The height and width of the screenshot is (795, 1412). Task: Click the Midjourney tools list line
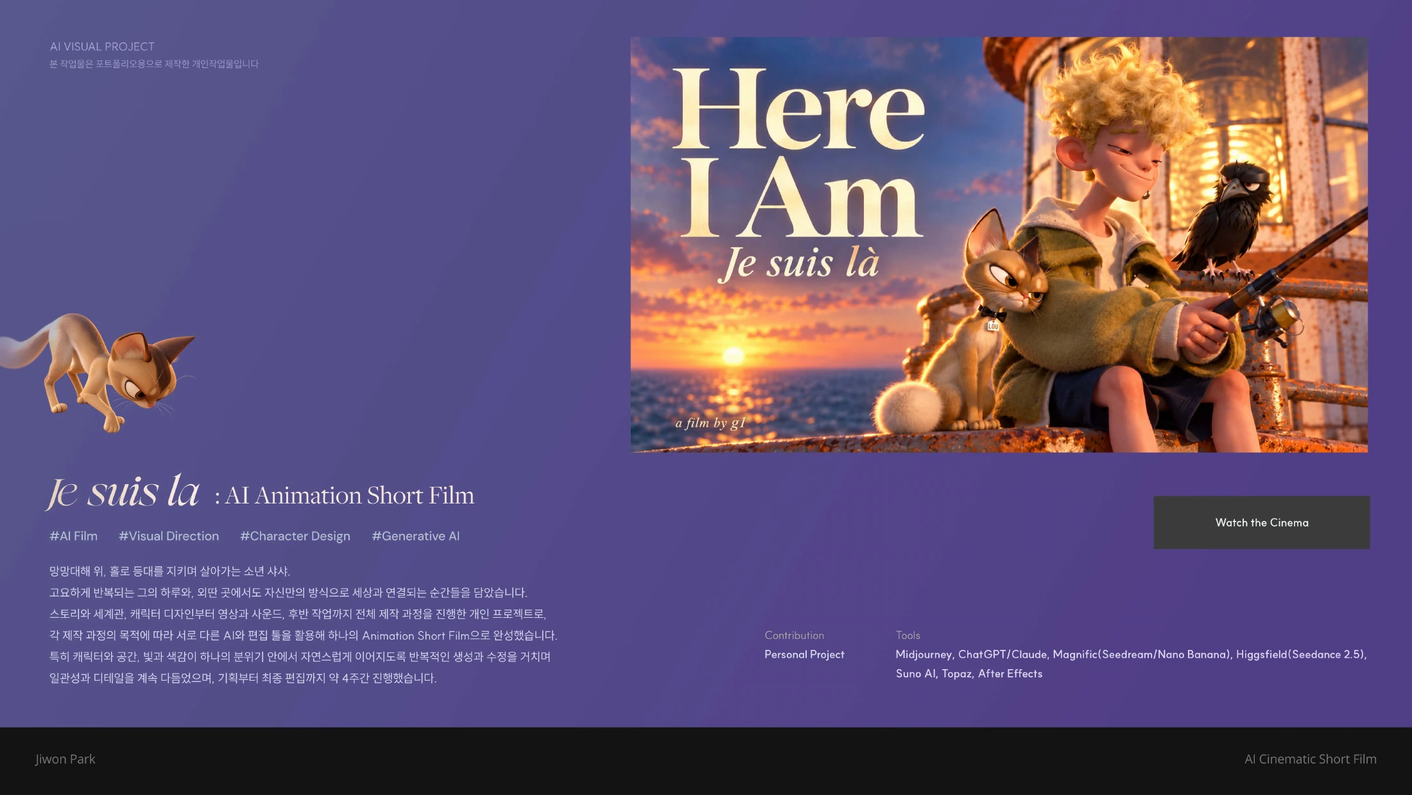point(1131,654)
